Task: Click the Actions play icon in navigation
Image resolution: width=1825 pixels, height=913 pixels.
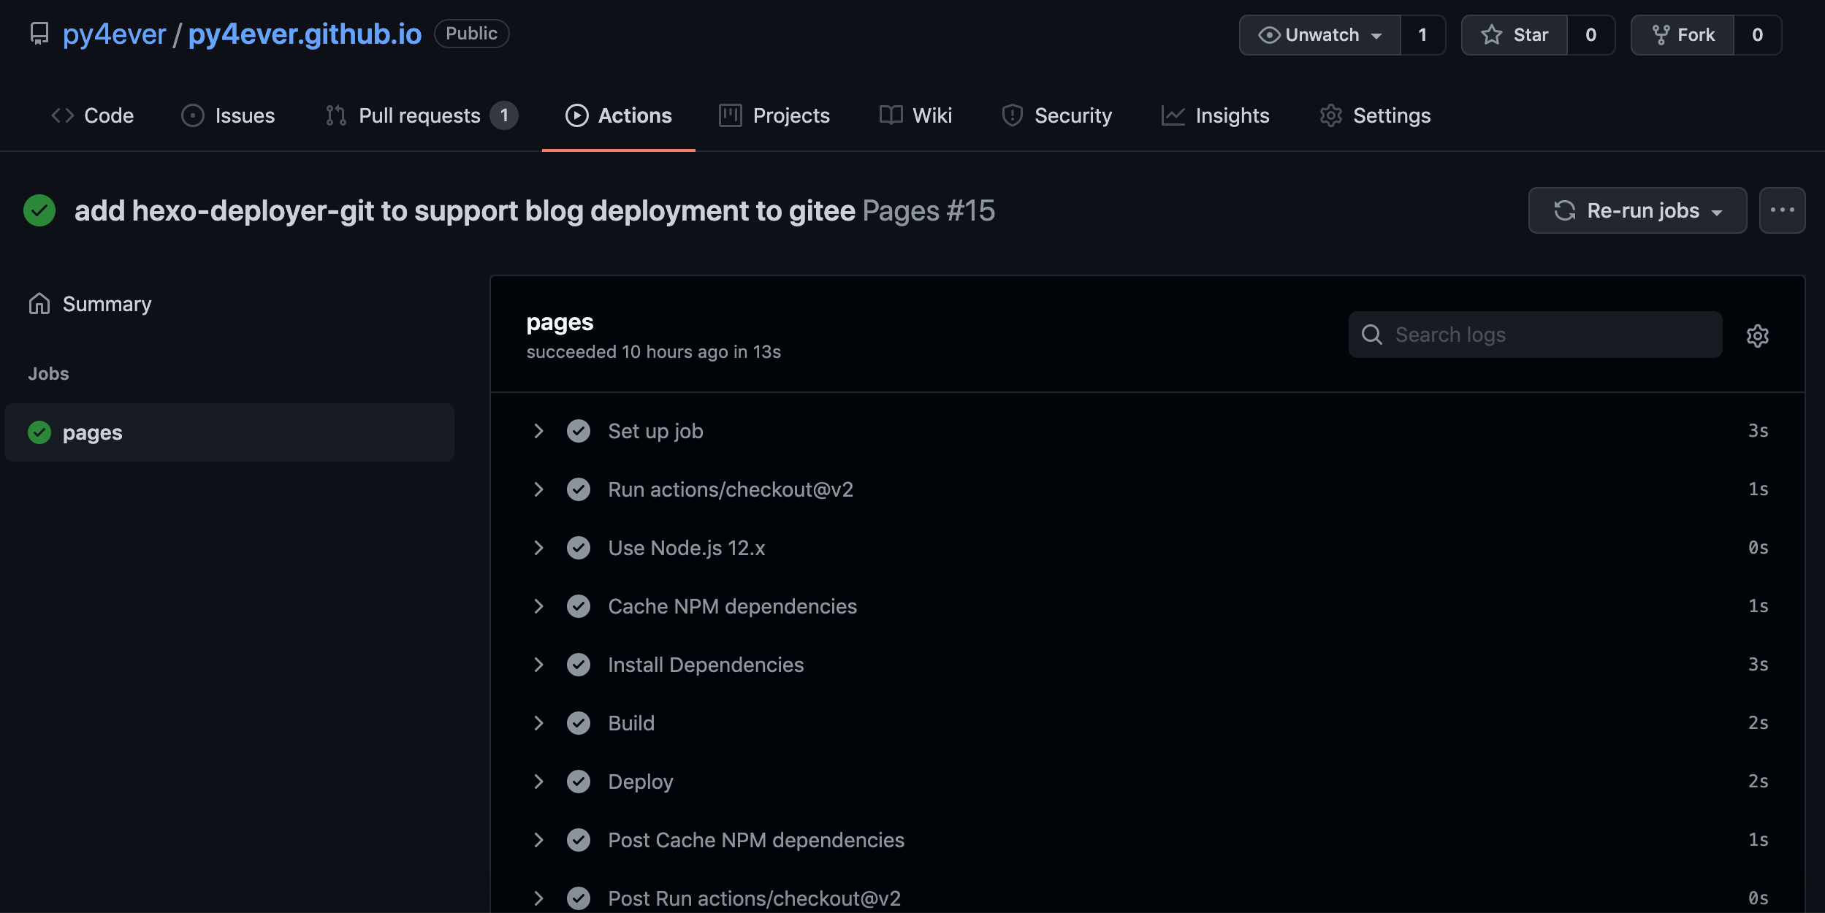Action: click(578, 115)
